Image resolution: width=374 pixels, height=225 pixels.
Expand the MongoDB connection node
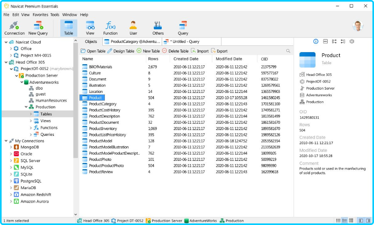[x=11, y=147]
